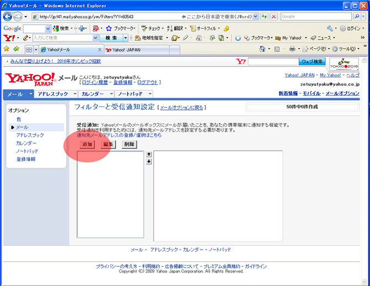
Task: Click the yellow highlighter icon
Action: [226, 29]
